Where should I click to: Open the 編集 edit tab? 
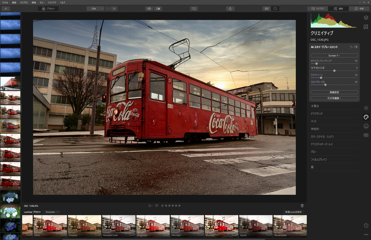tap(338, 9)
